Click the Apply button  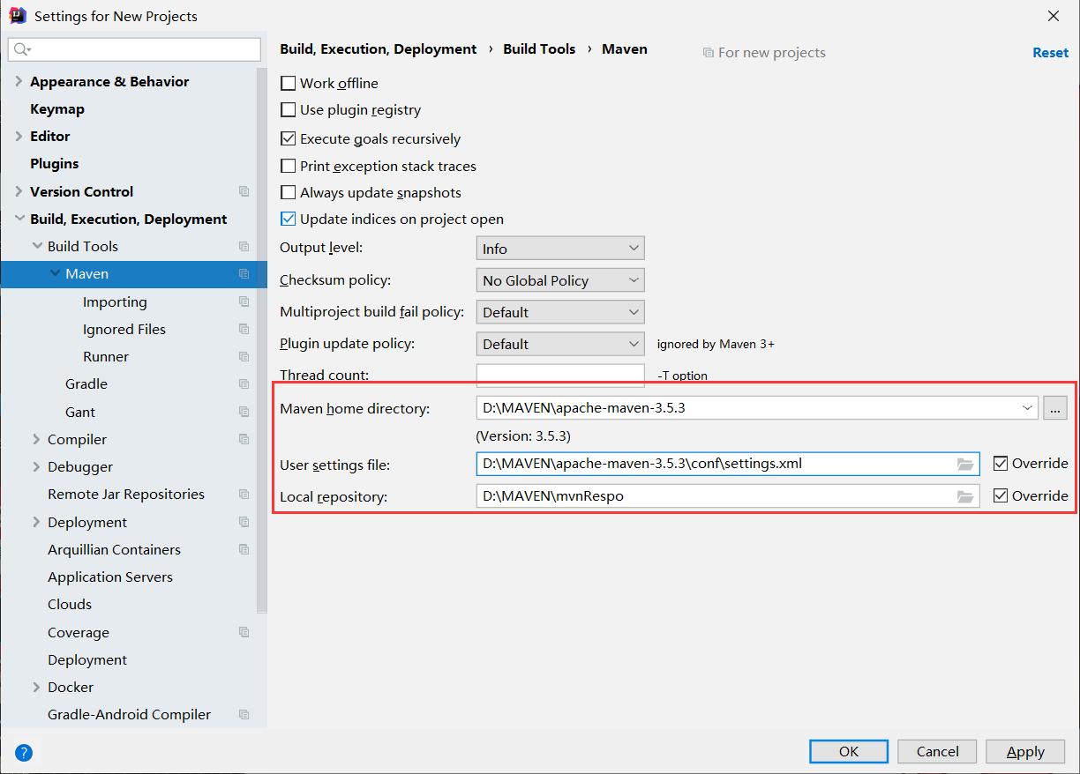coord(1025,751)
